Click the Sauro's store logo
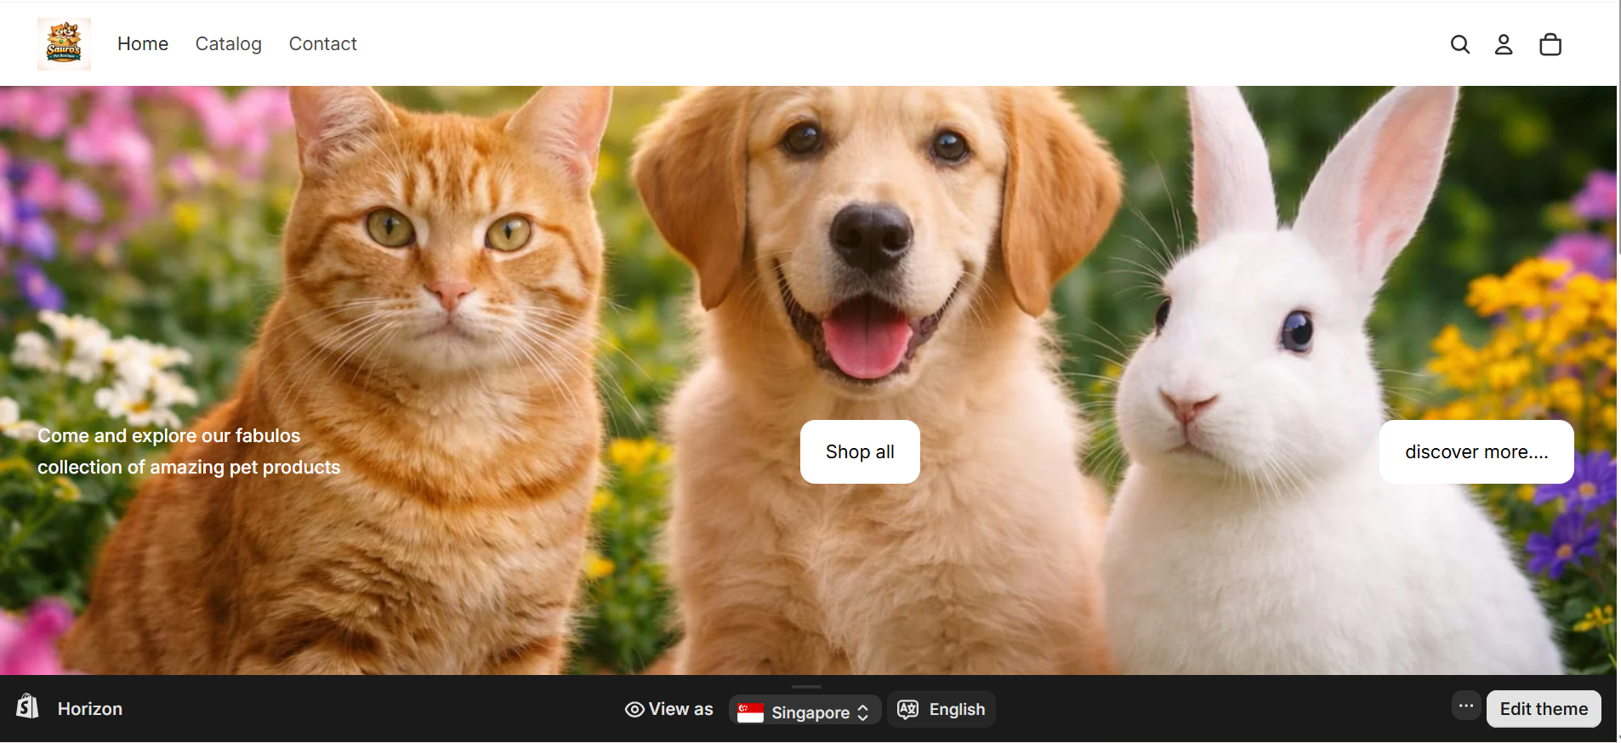The image size is (1621, 743). tap(64, 43)
